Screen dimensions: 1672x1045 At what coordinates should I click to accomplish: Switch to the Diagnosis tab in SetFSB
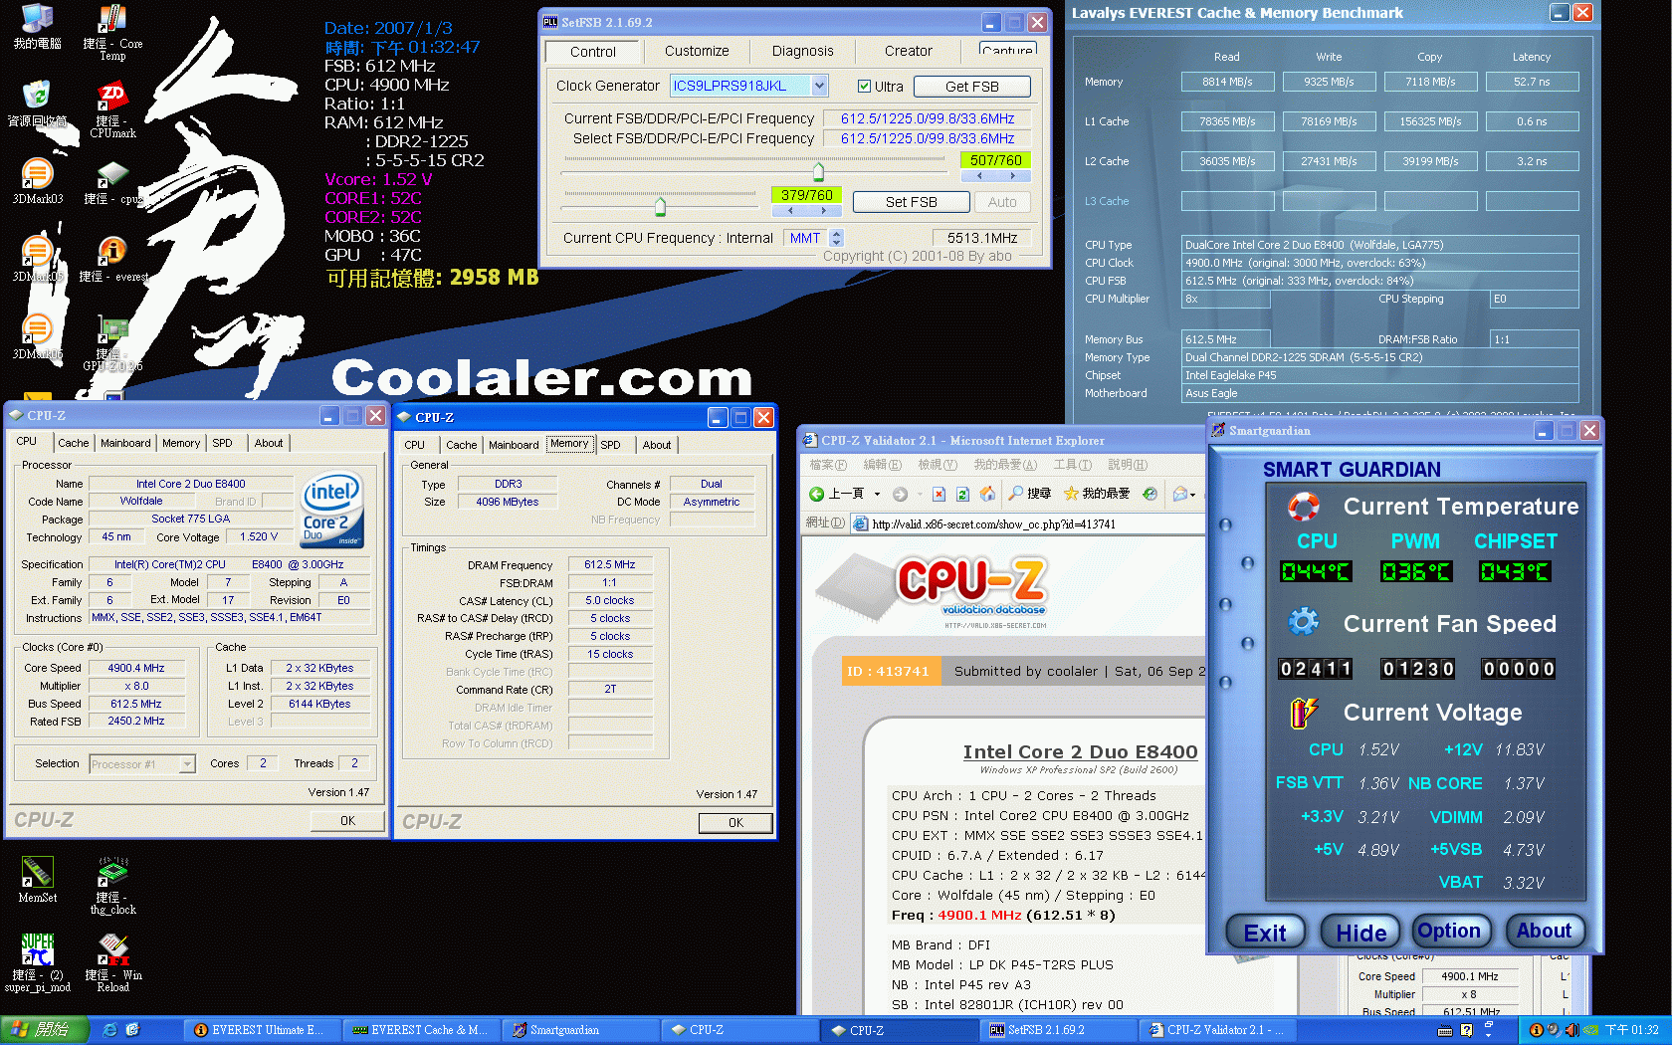pos(802,51)
